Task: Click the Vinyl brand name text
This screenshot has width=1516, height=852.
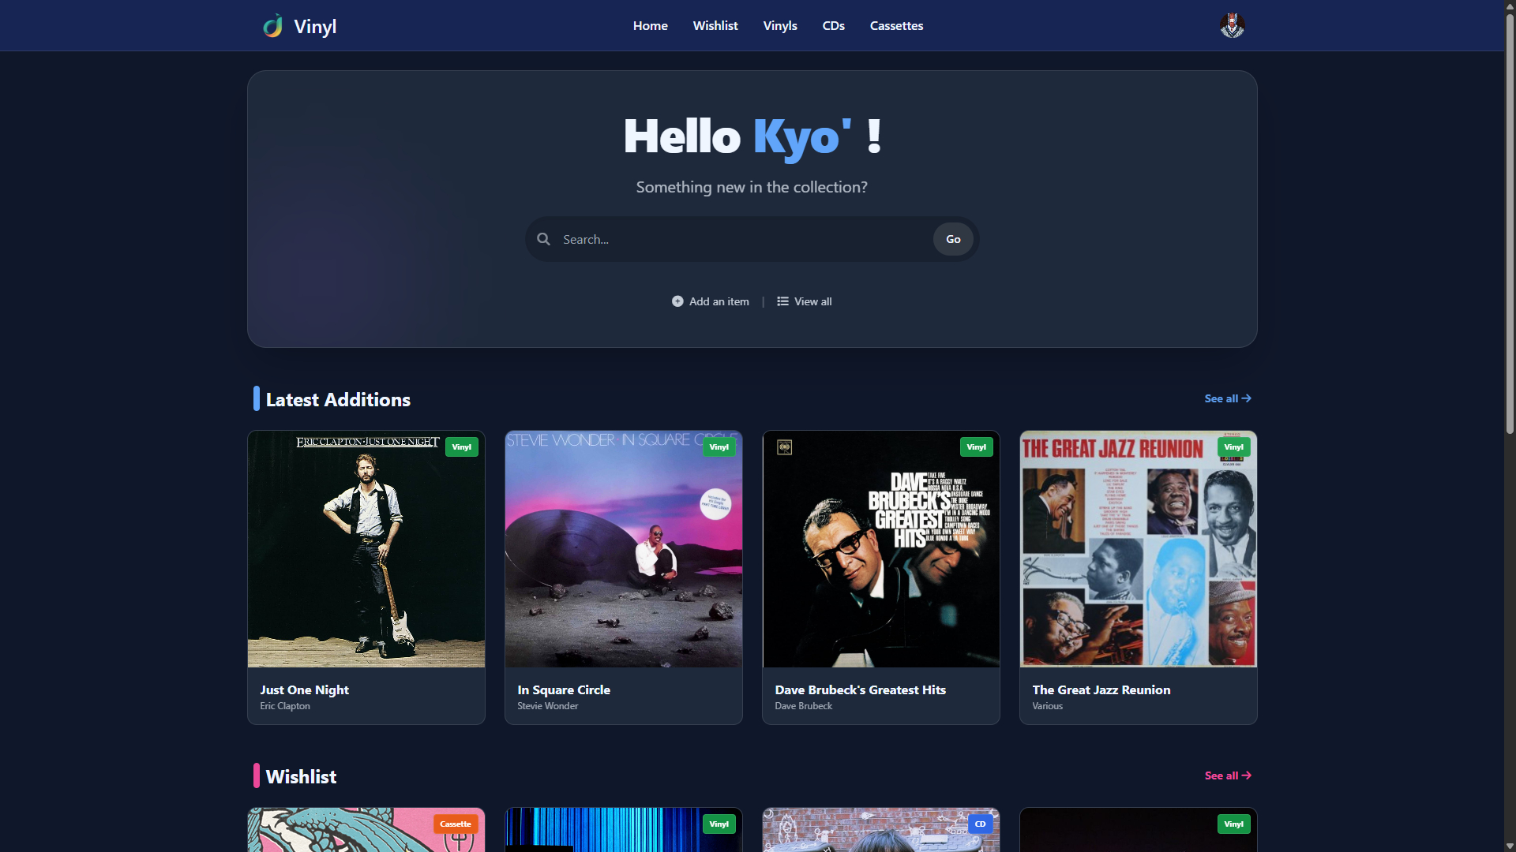Action: (315, 26)
